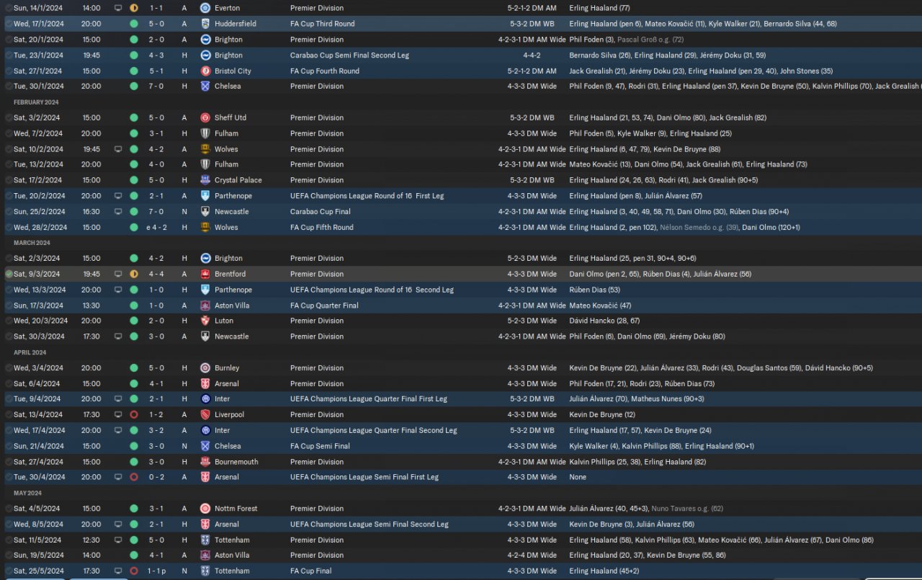Viewport: 922px width, 580px height.
Task: Click the Bournemouth club badge
Action: click(x=205, y=461)
